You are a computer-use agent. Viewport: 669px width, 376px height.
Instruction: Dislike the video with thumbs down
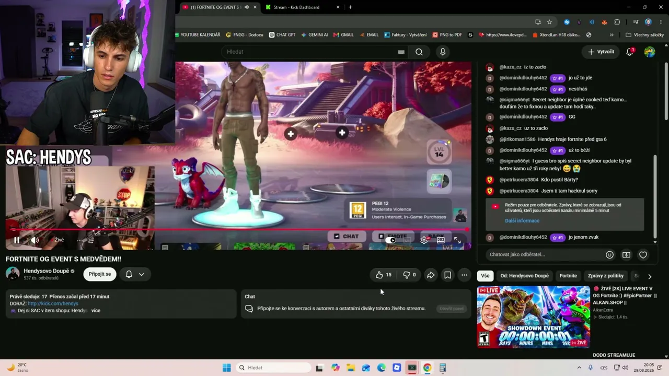(409, 275)
